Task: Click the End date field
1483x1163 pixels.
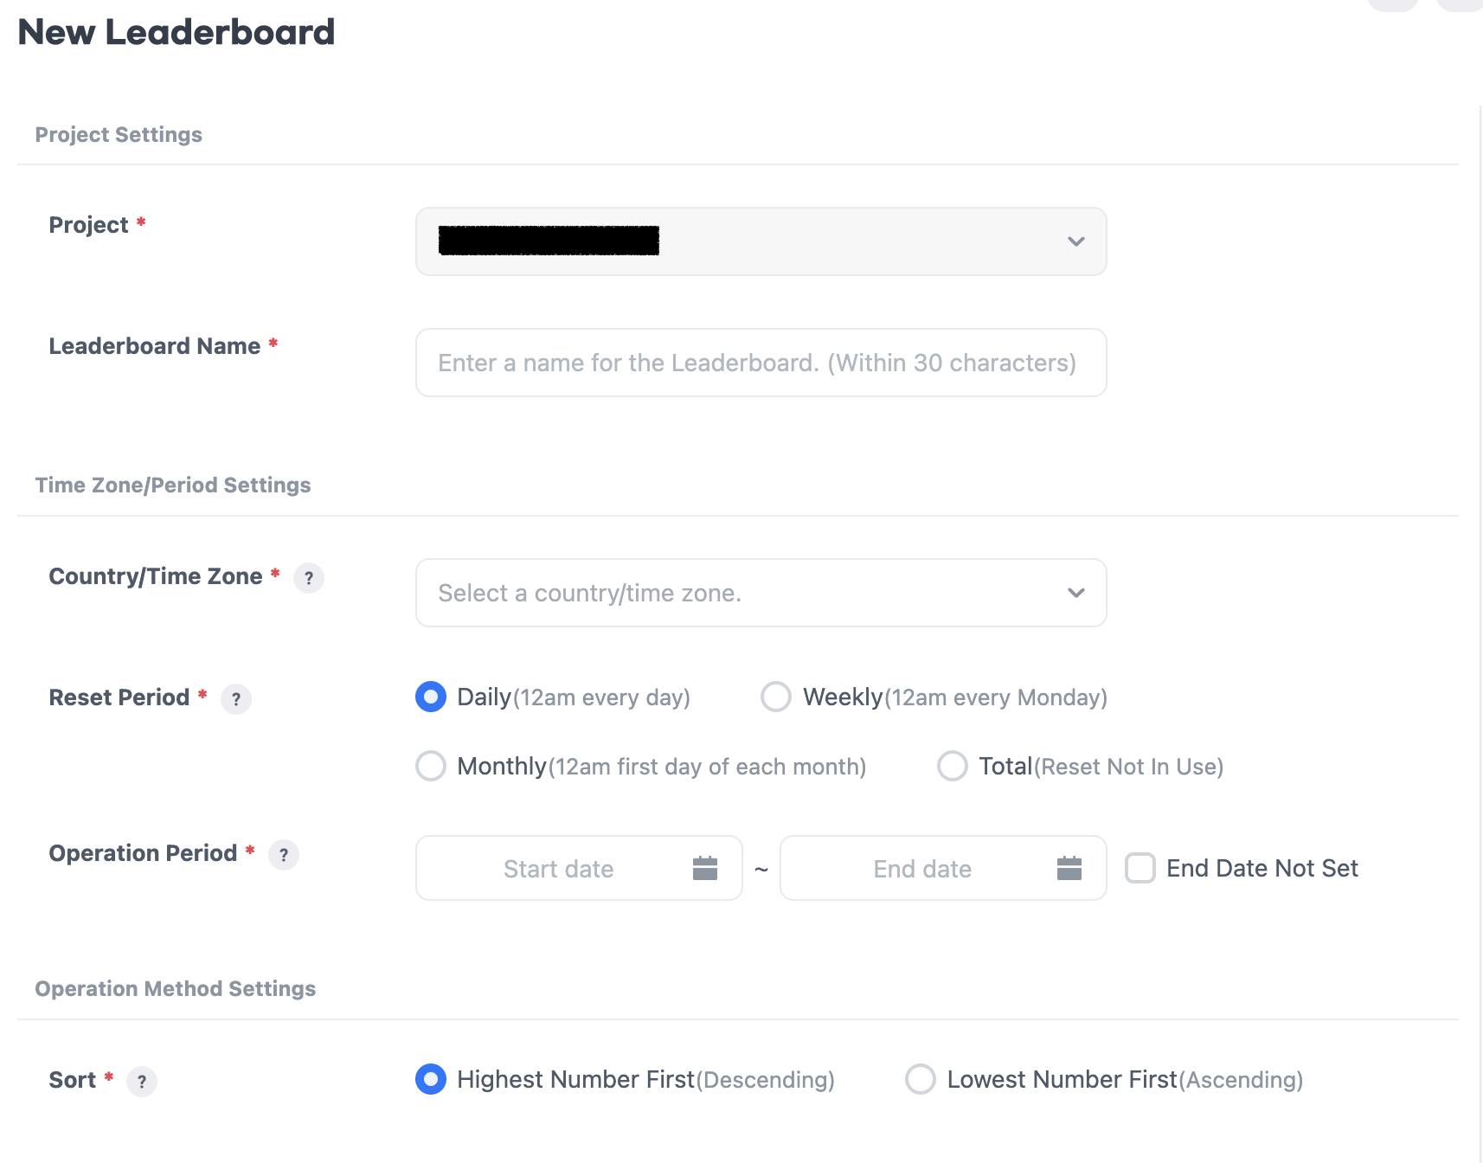Action: pos(922,868)
